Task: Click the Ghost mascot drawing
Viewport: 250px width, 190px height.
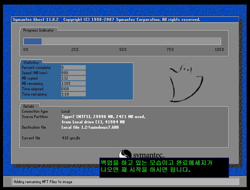Action: (x=186, y=83)
